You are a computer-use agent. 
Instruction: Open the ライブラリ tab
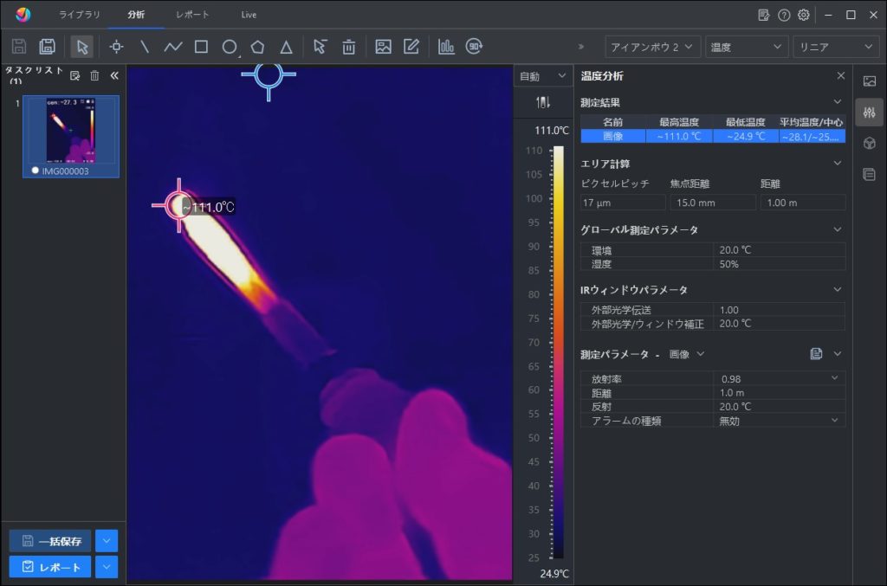tap(80, 15)
